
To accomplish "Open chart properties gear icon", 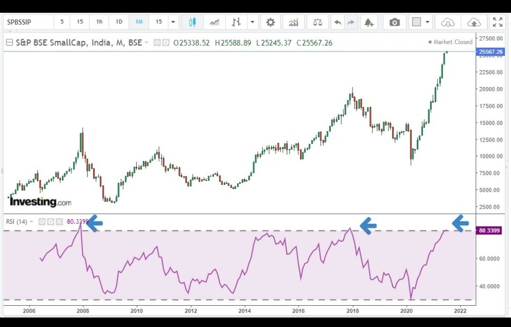I will pyautogui.click(x=271, y=22).
